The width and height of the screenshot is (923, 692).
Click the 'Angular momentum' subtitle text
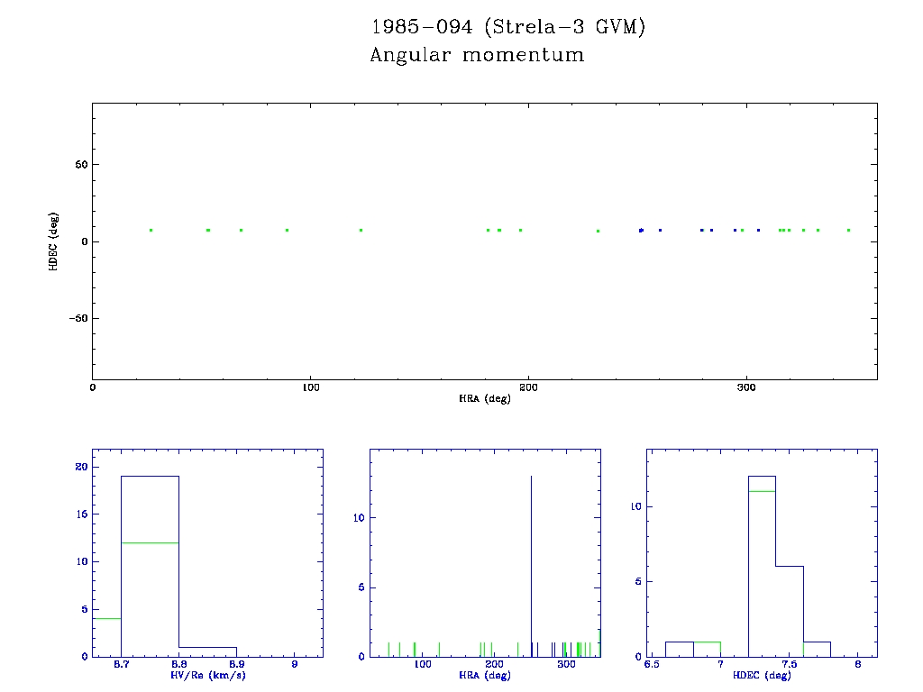coord(477,55)
